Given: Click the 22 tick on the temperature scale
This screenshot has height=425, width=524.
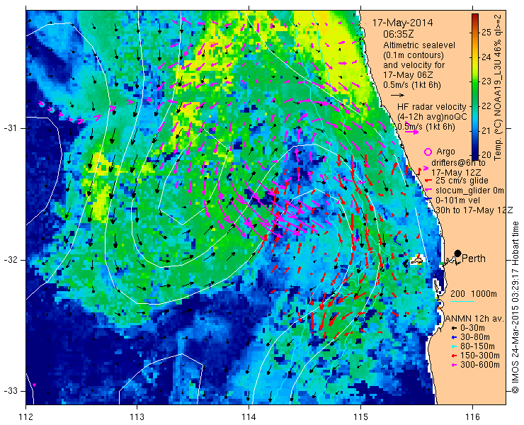Looking at the screenshot, I should [x=486, y=106].
